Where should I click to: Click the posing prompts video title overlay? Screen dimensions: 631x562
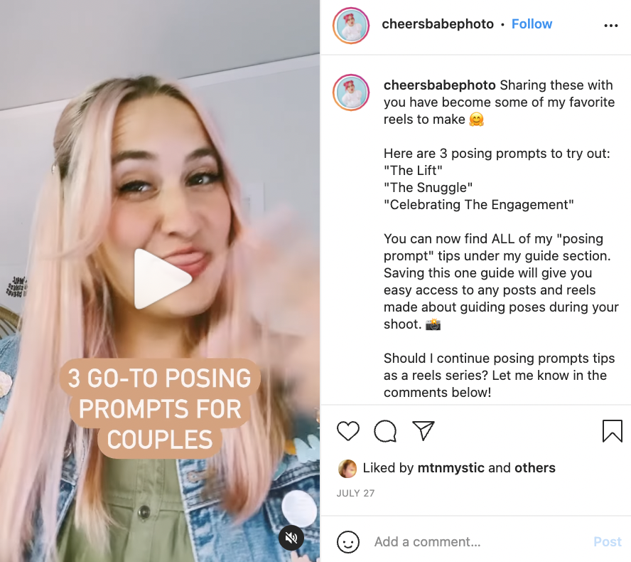point(160,408)
